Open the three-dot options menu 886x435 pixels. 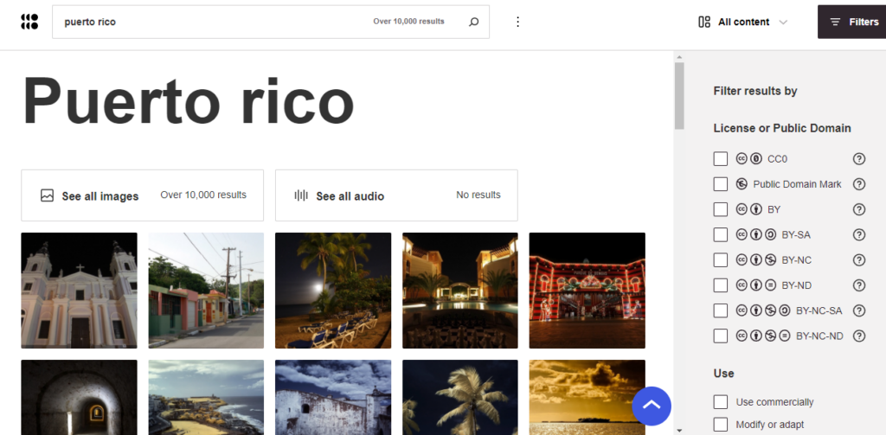pos(517,22)
